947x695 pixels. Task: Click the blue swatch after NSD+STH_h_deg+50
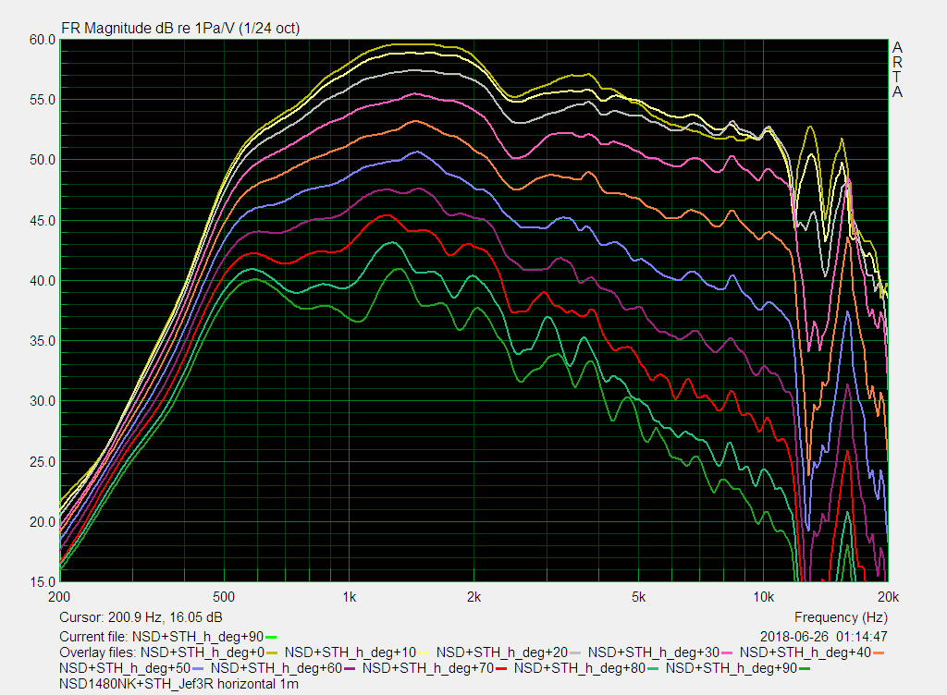coord(198,668)
